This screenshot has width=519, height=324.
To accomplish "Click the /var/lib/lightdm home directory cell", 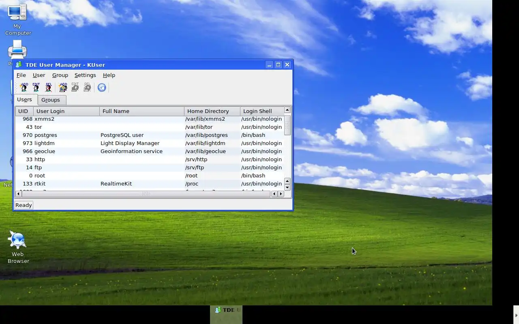I will click(x=205, y=143).
